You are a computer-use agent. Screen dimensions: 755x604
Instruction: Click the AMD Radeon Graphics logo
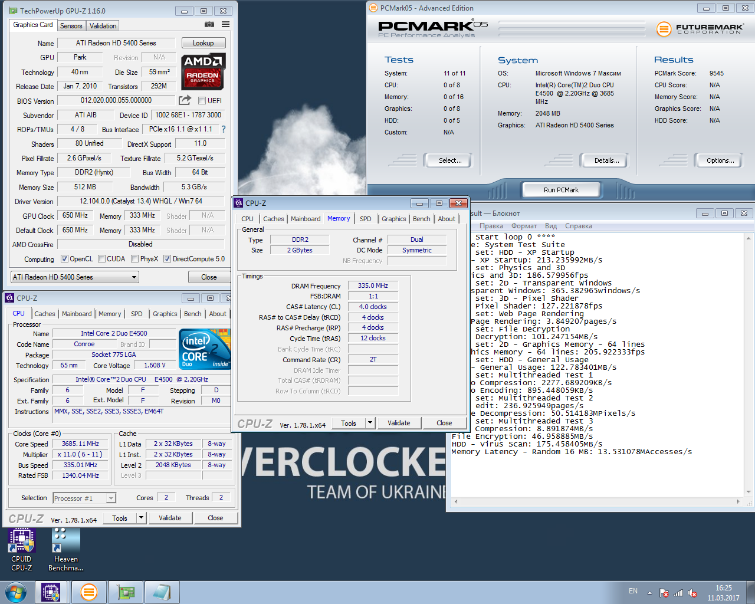pos(203,71)
